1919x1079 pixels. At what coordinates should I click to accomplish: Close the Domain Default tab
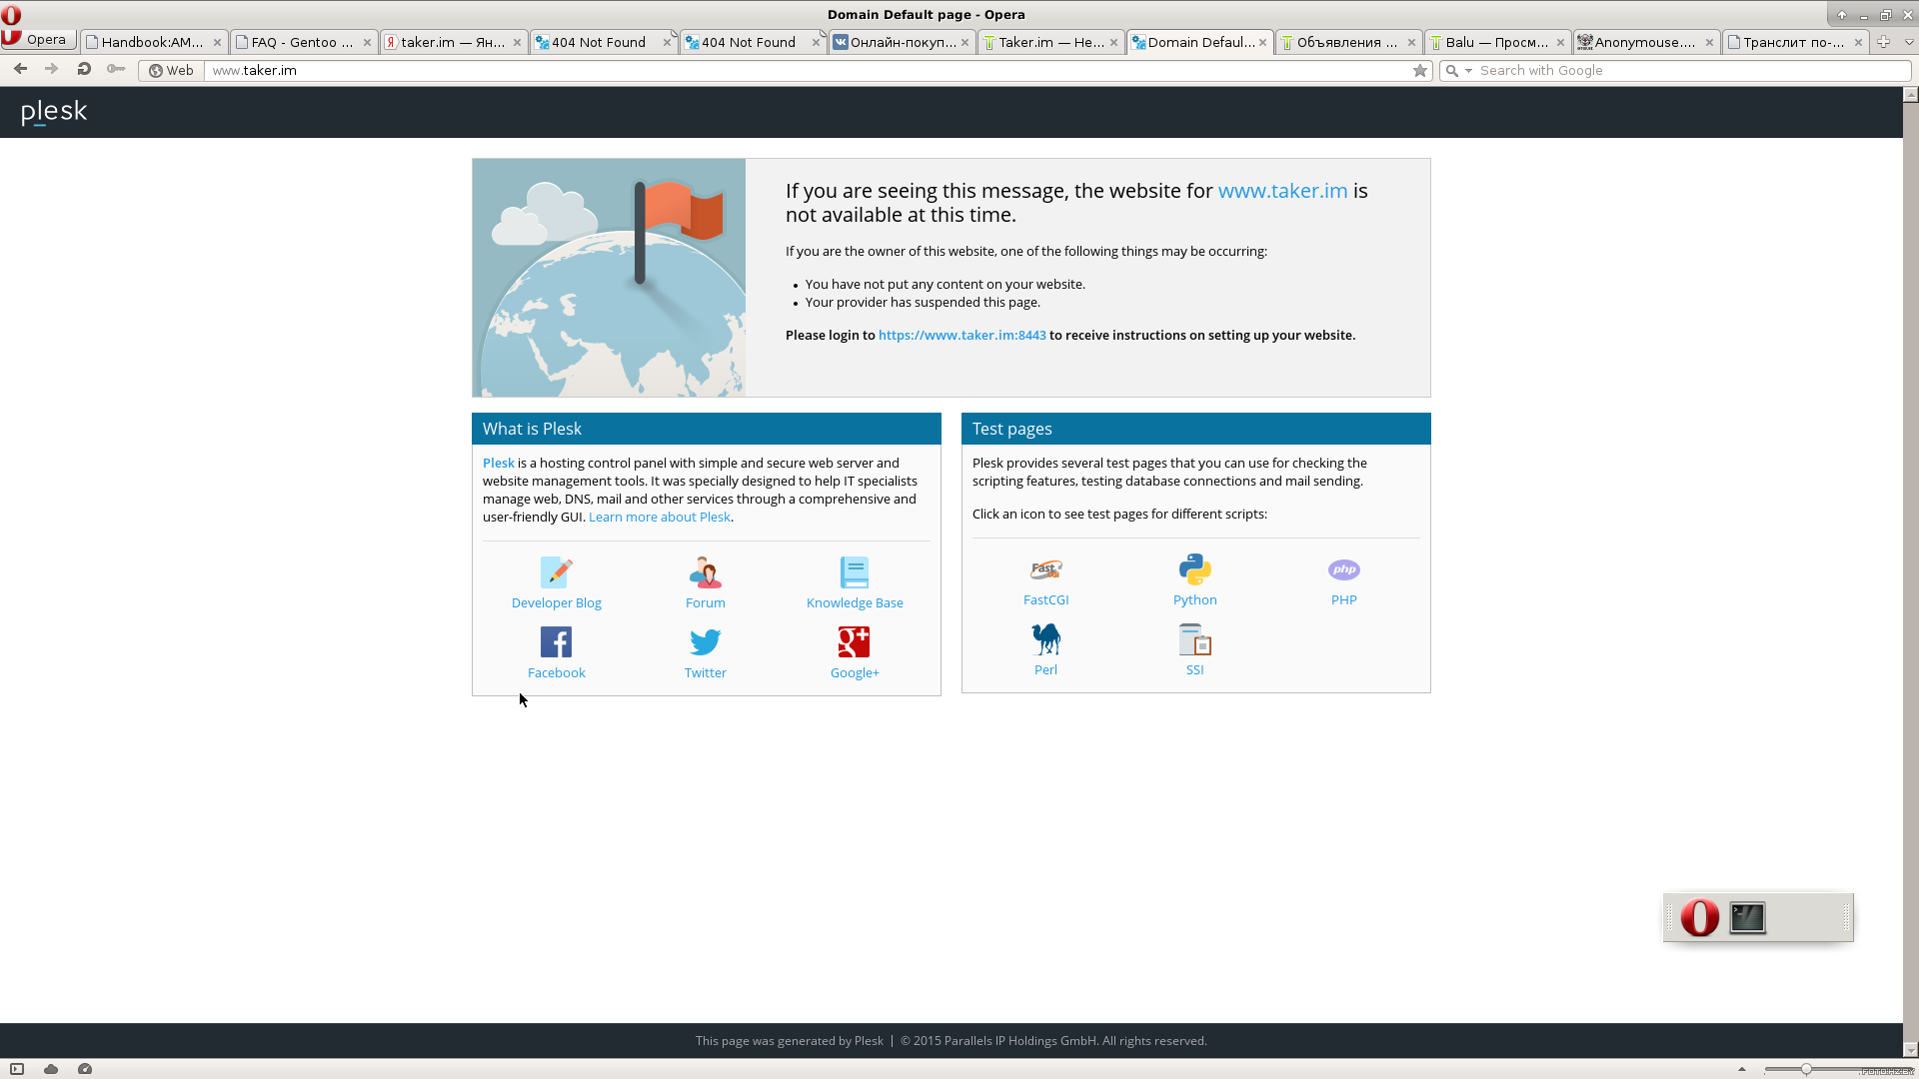click(1262, 42)
